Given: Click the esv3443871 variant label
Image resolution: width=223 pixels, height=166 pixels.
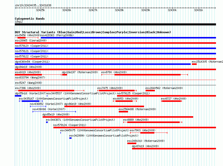Looking at the screenshot, I should coord(80,120).
